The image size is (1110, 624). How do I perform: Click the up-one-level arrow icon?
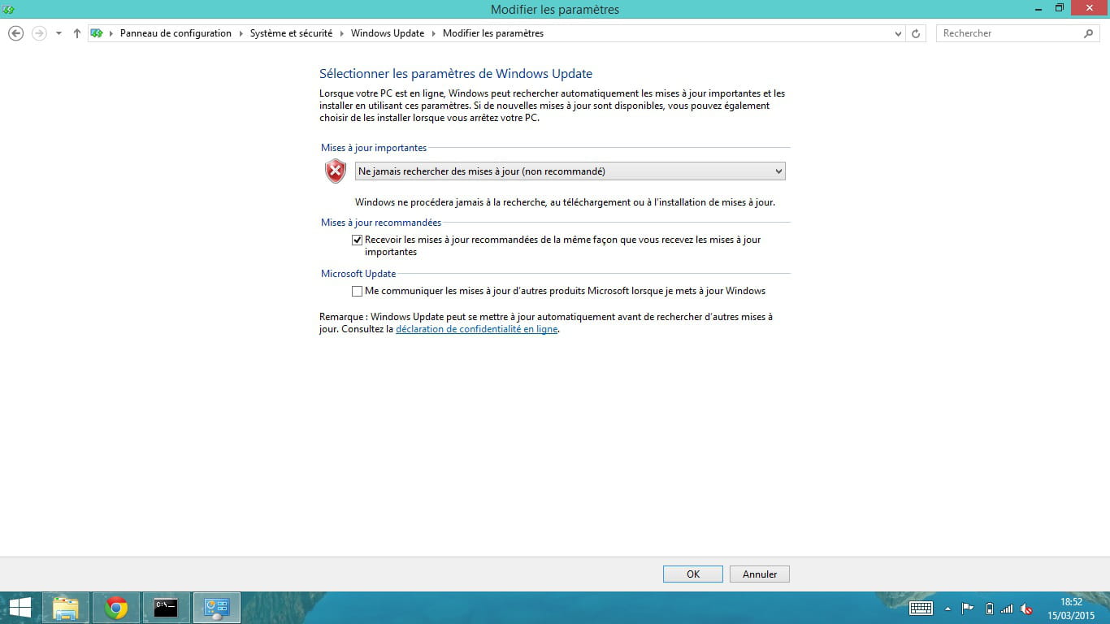[77, 33]
